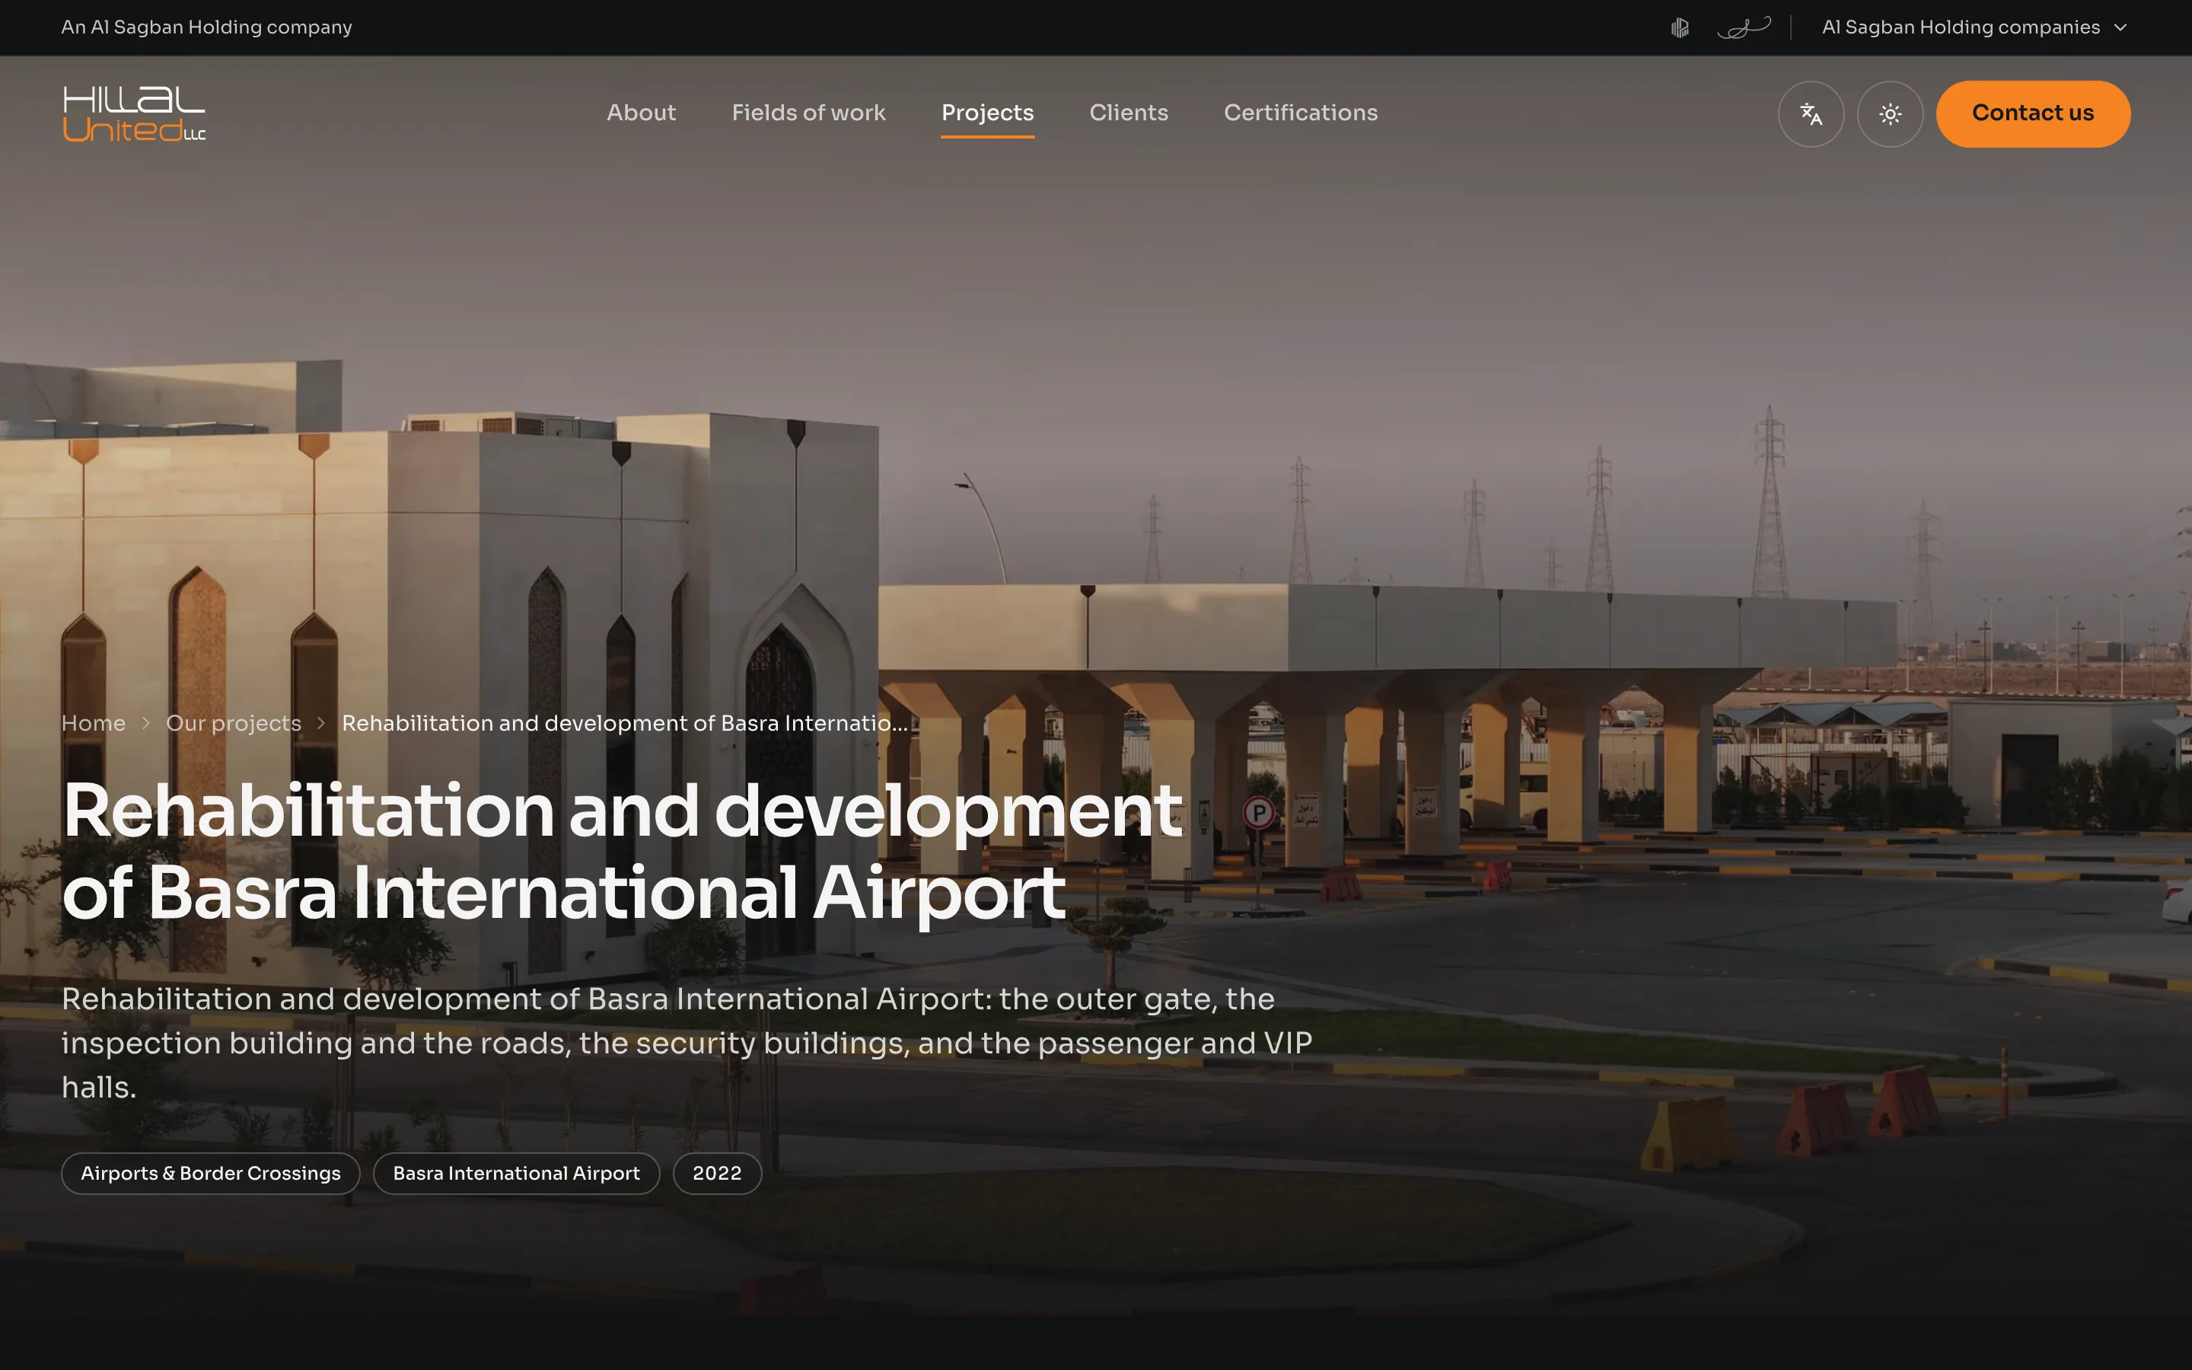Go back to Our projects breadcrumb

tap(234, 723)
